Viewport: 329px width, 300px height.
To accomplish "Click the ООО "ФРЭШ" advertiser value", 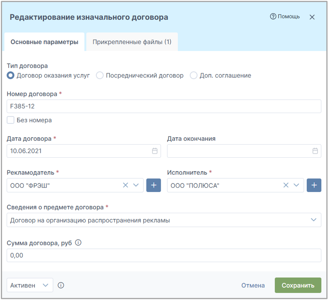I will click(30, 186).
